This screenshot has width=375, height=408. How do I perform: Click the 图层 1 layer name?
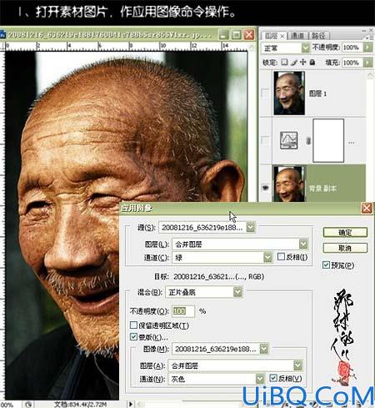tap(317, 93)
